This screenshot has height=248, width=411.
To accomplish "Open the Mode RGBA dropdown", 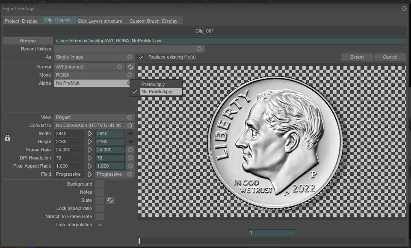I will (95, 75).
